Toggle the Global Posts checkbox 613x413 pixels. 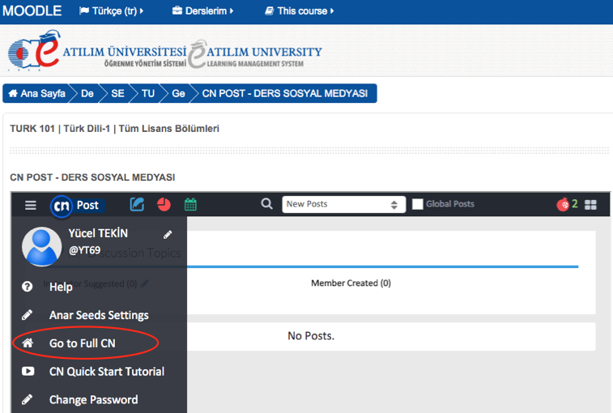click(x=418, y=204)
